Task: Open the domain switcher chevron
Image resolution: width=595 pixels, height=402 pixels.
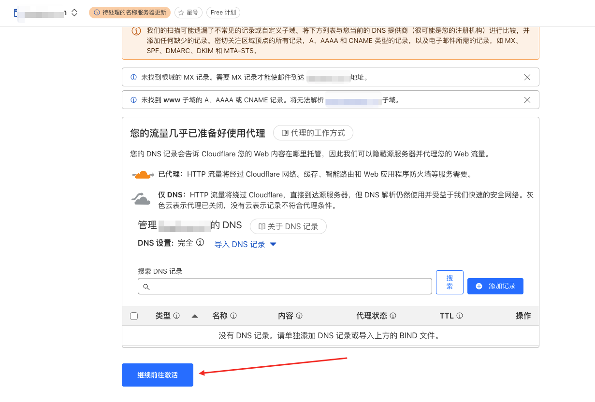Action: coord(74,13)
